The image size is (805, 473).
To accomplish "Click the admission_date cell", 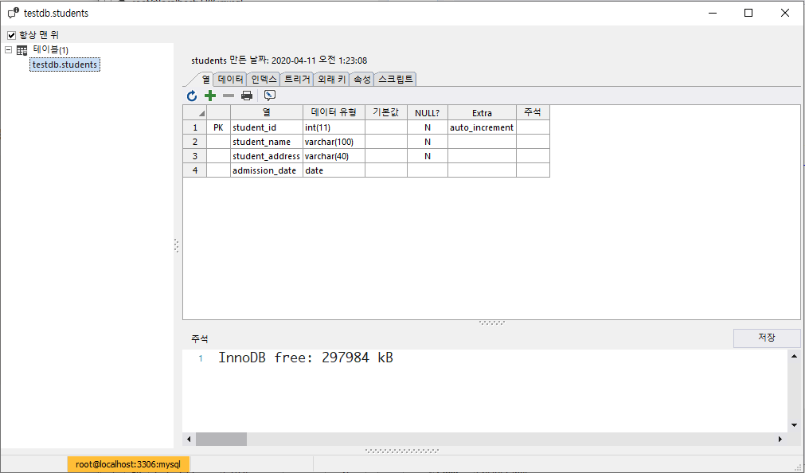I will pyautogui.click(x=267, y=170).
